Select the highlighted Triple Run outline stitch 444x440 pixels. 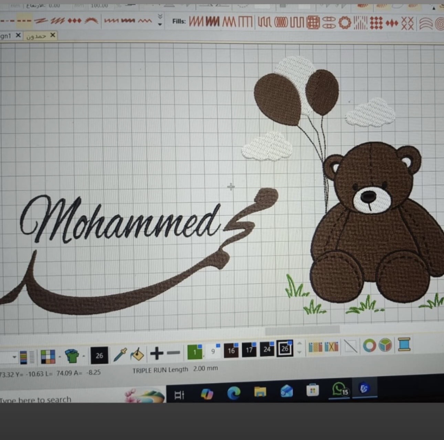(x=24, y=21)
